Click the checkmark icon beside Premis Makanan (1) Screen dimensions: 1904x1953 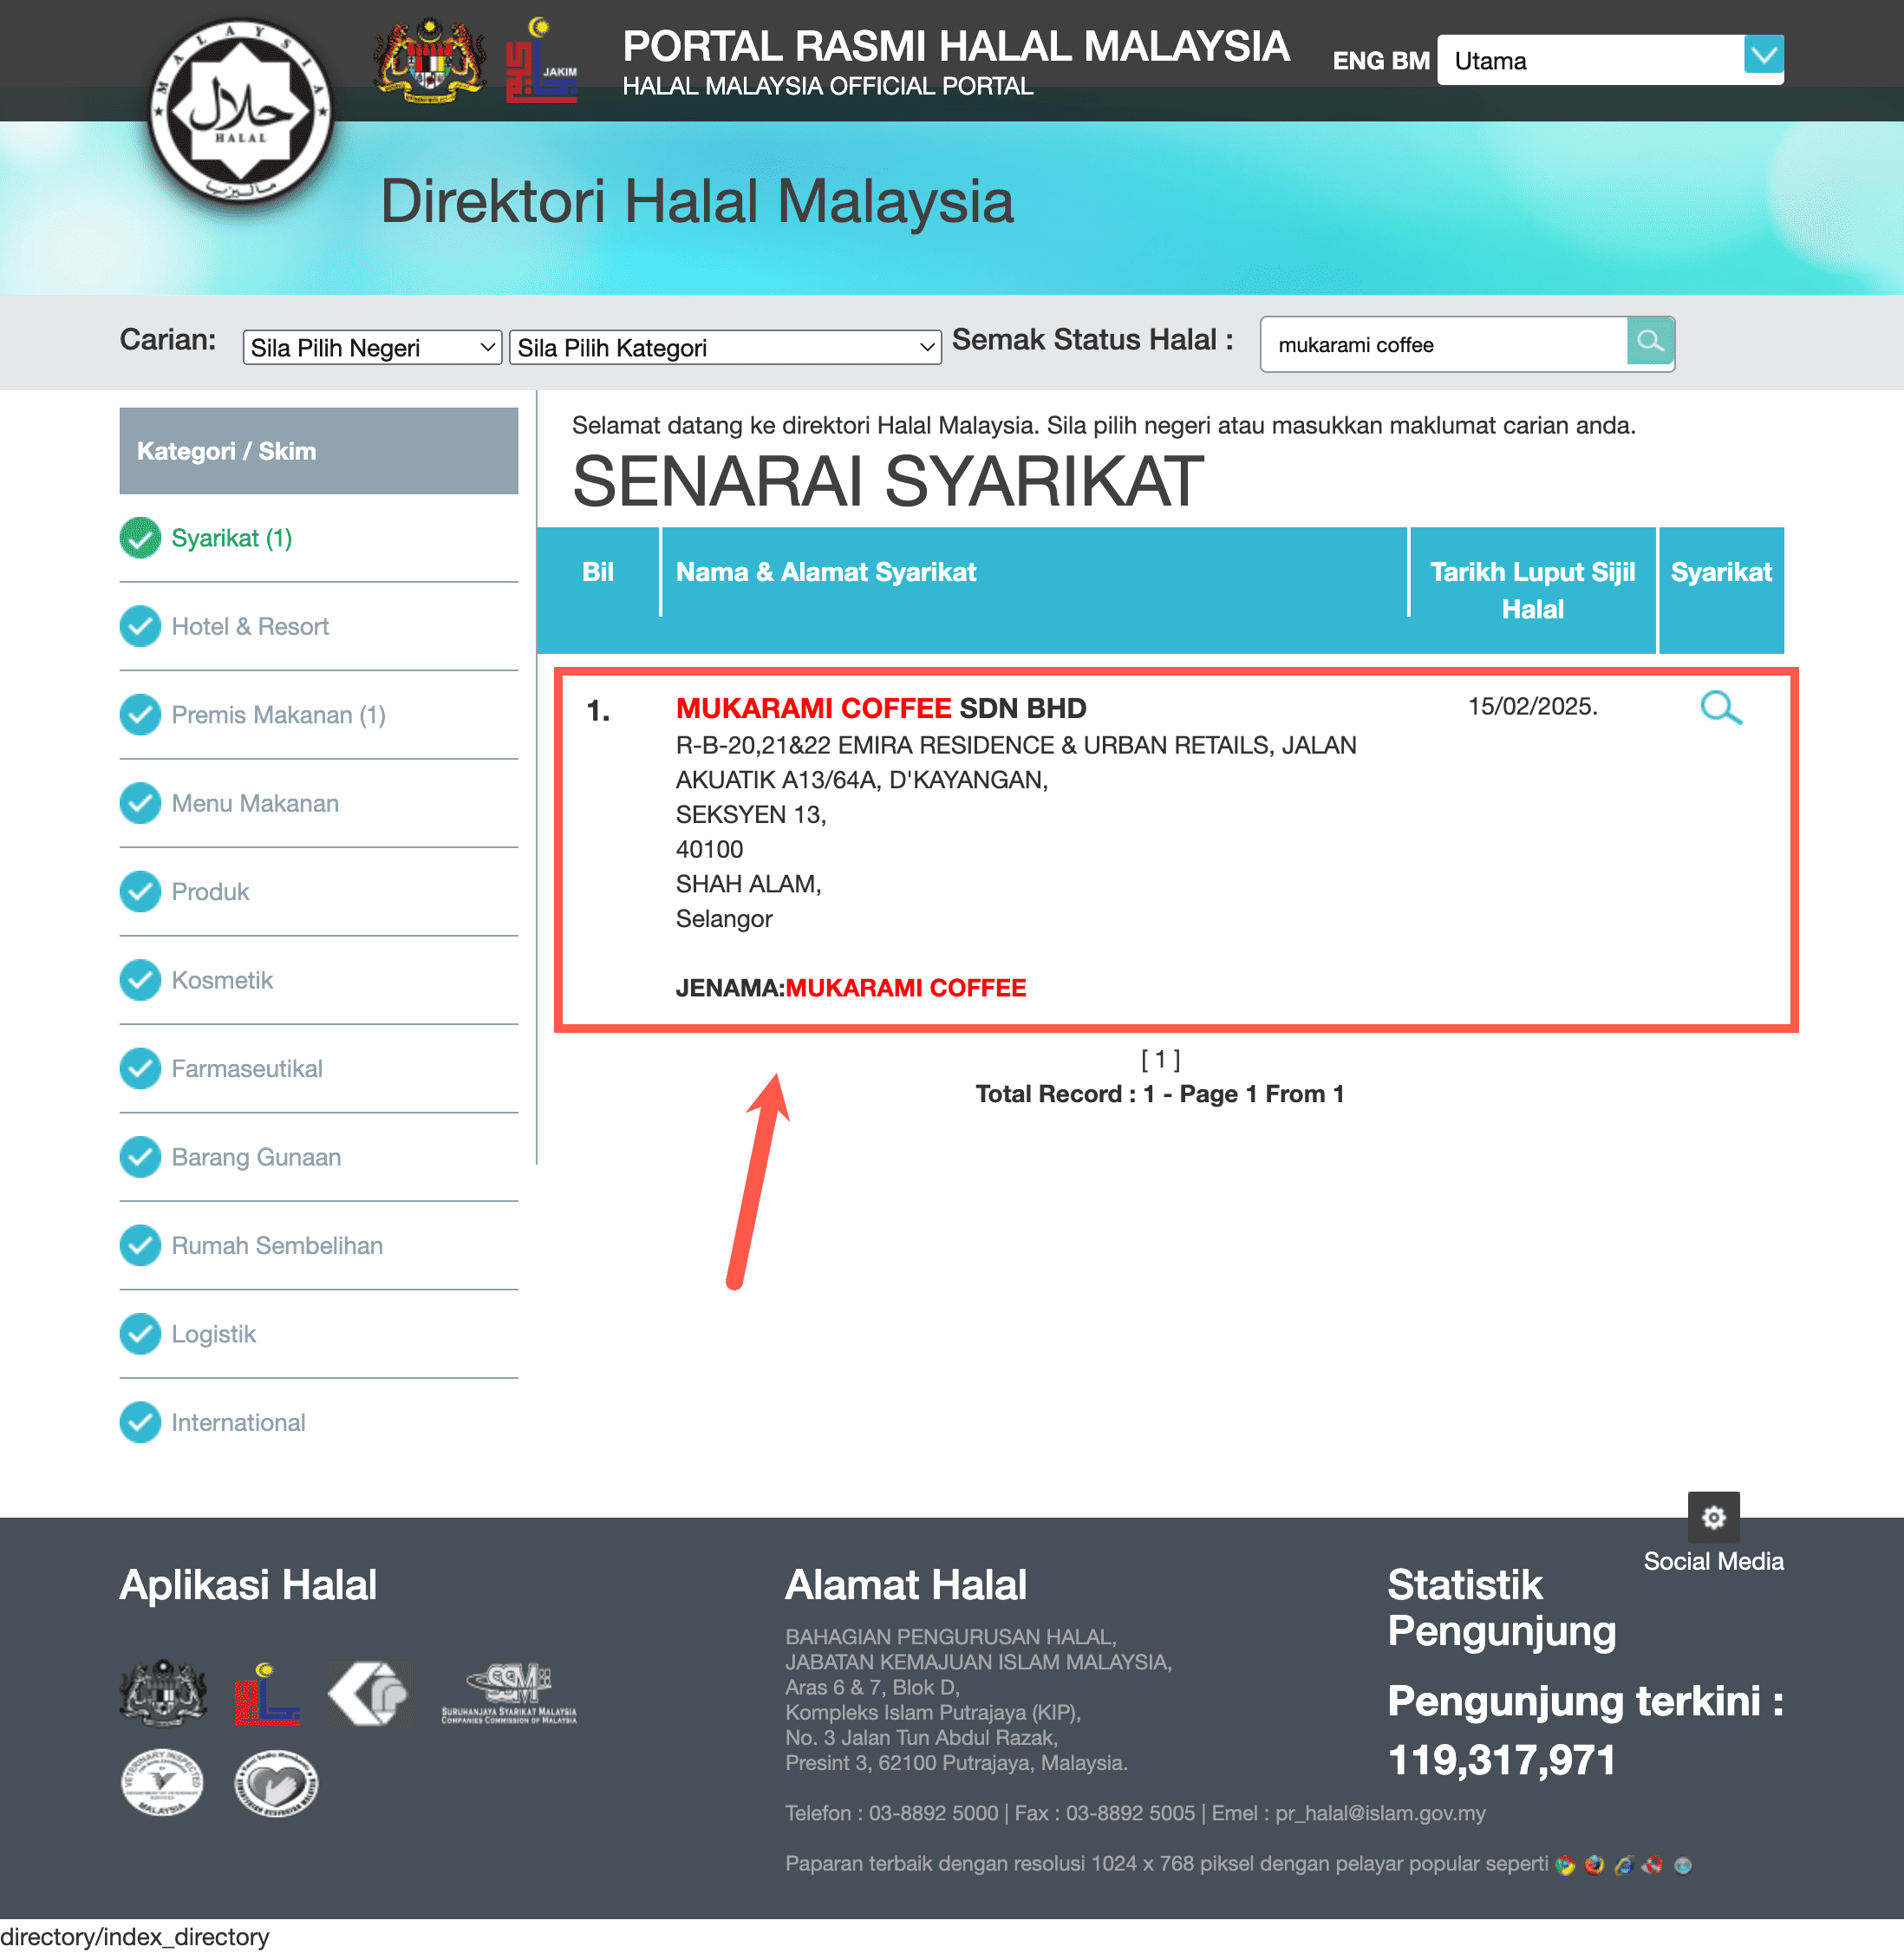(x=140, y=715)
